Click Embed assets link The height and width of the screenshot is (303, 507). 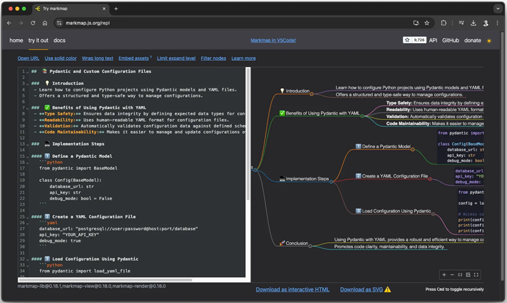(134, 58)
